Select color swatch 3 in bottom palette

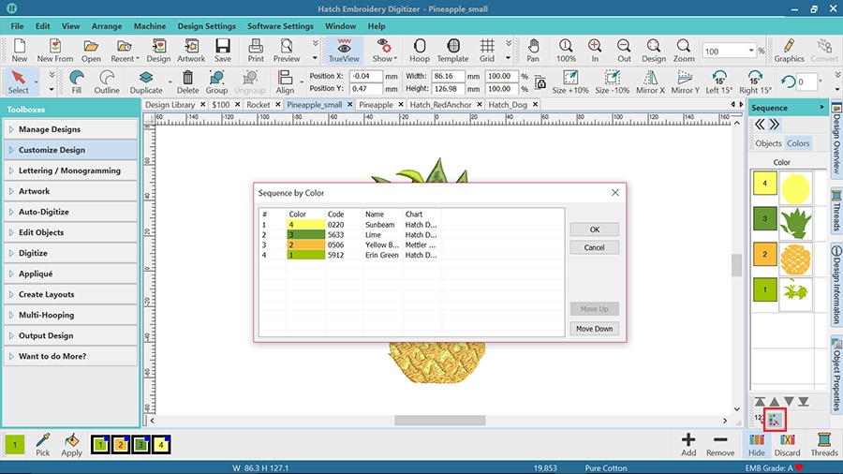140,444
